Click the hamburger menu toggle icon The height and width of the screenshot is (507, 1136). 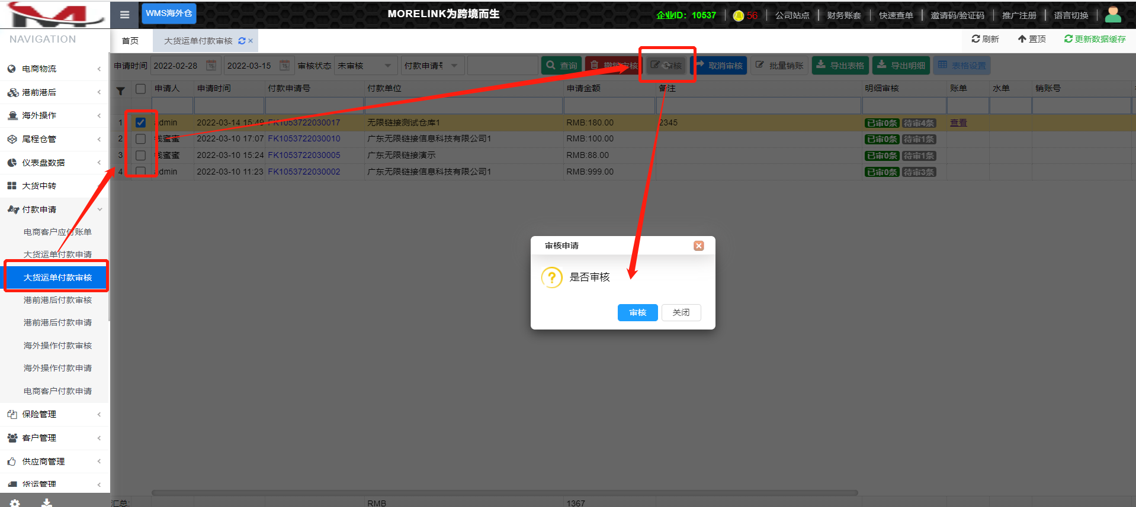click(x=124, y=15)
